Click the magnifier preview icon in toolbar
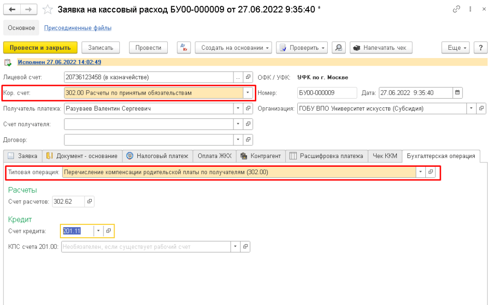 (x=338, y=48)
